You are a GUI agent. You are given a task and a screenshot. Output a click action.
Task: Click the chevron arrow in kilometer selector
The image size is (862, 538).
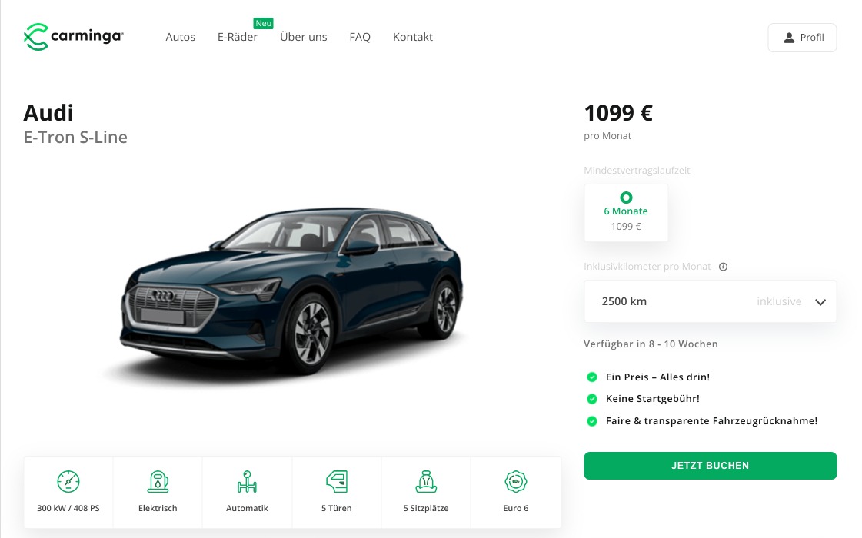(x=820, y=302)
